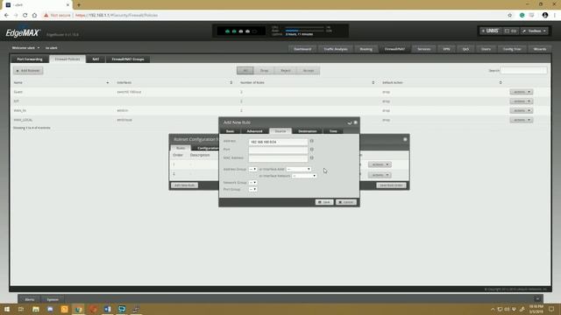Open Actions dropdown for rule 1
The height and width of the screenshot is (315, 561).
pyautogui.click(x=380, y=164)
